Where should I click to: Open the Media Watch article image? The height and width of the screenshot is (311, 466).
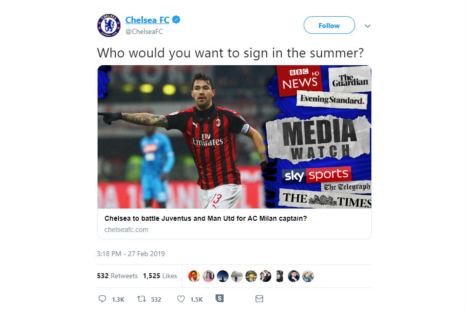(x=234, y=137)
